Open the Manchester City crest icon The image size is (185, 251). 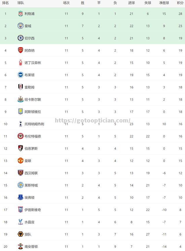click(21, 26)
